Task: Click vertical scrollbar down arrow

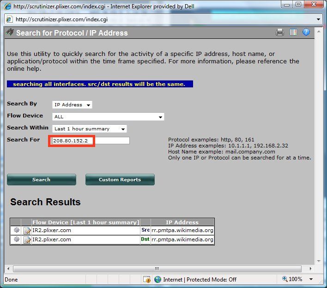Action: 318,261
